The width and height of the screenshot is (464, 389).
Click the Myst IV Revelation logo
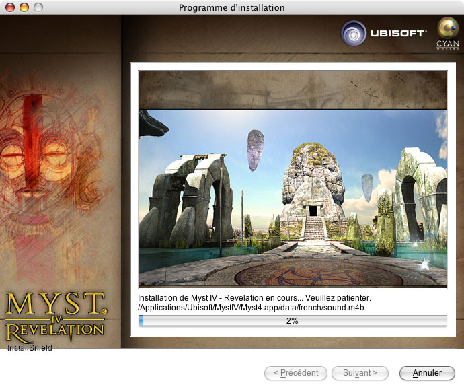(x=55, y=317)
